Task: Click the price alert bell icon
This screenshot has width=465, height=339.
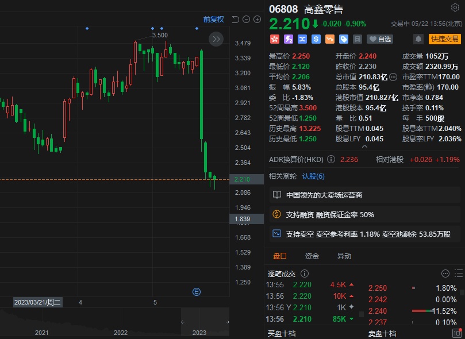Action: (x=418, y=39)
